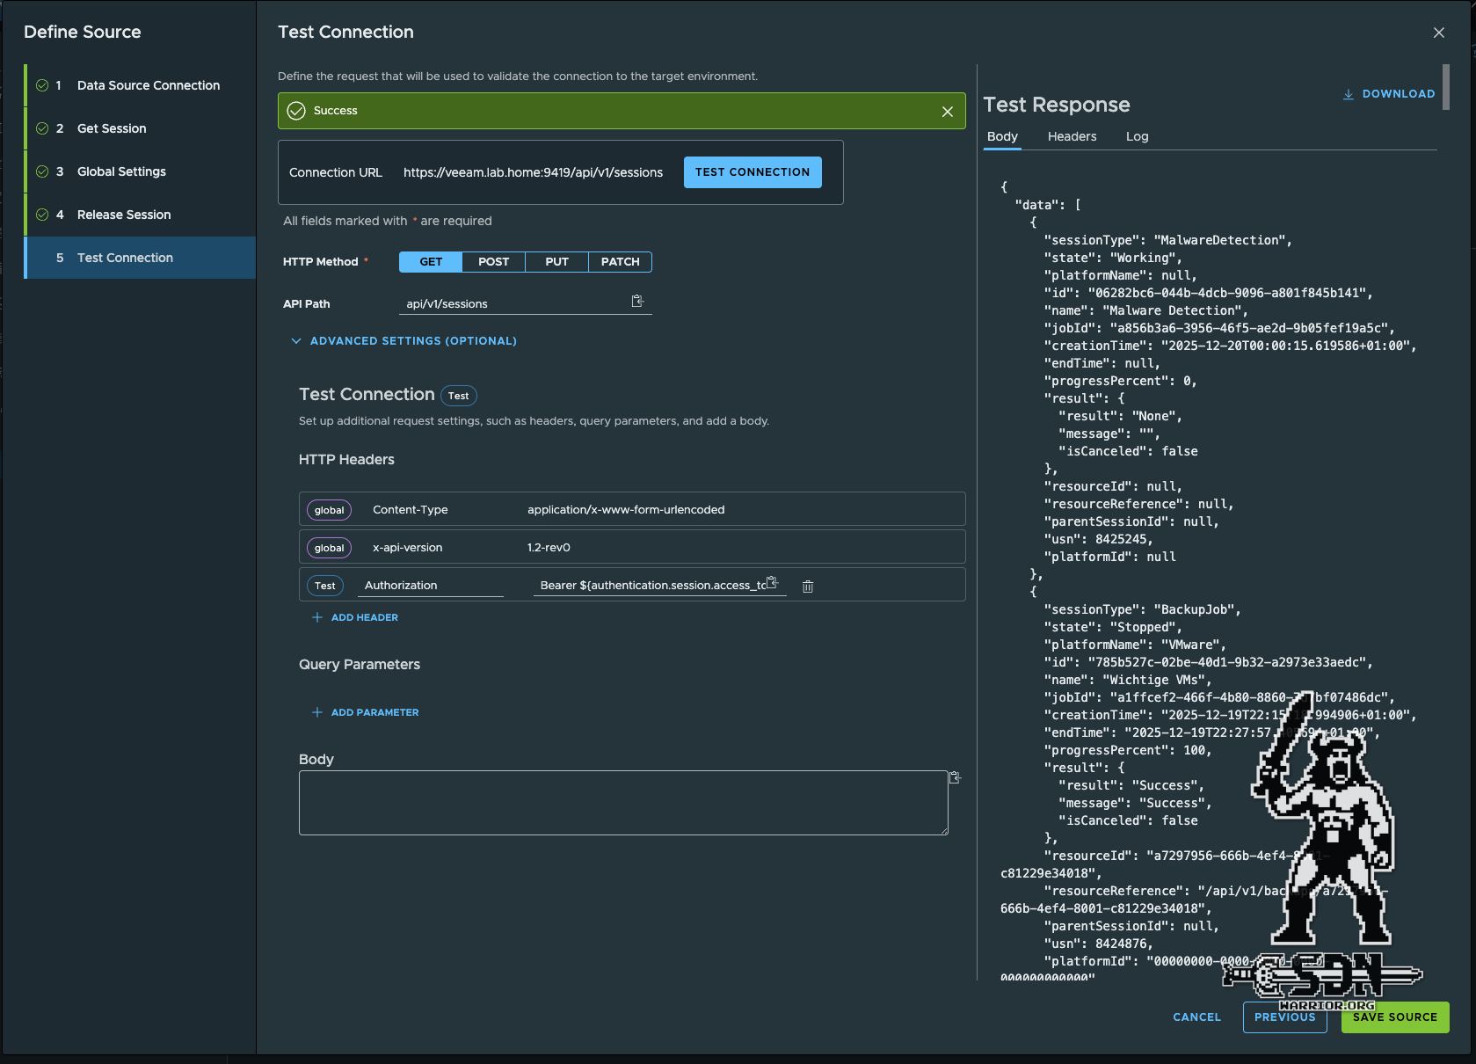Image resolution: width=1476 pixels, height=1064 pixels.
Task: Click into the Body text area
Action: pyautogui.click(x=622, y=803)
